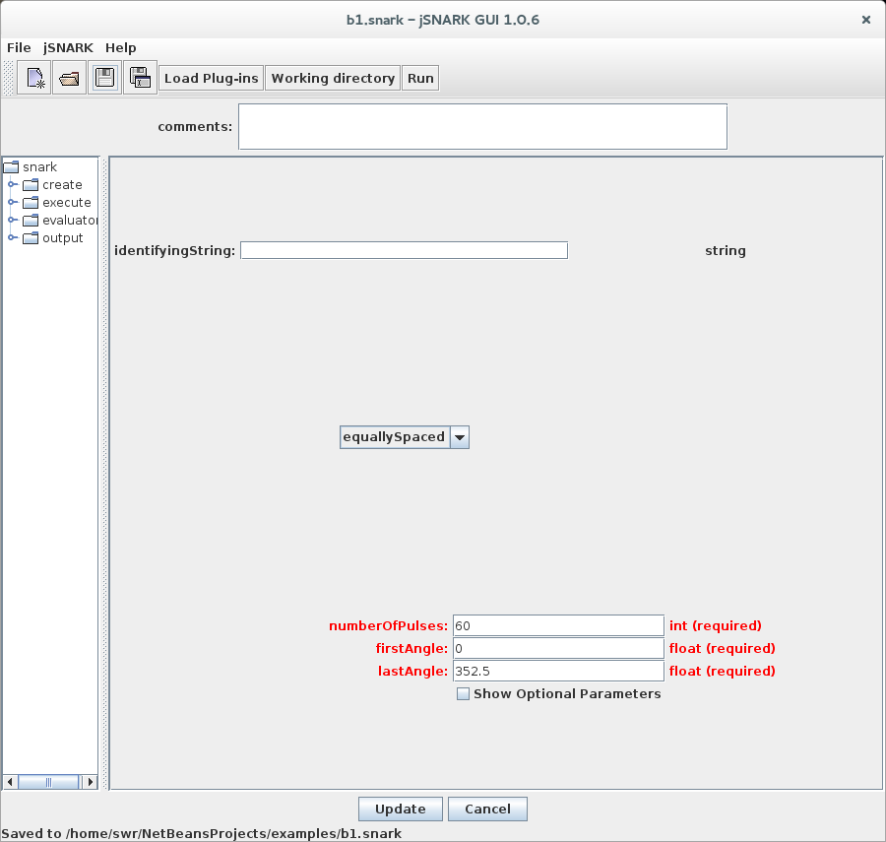
Task: Save the file with the floppy icon
Action: (104, 78)
